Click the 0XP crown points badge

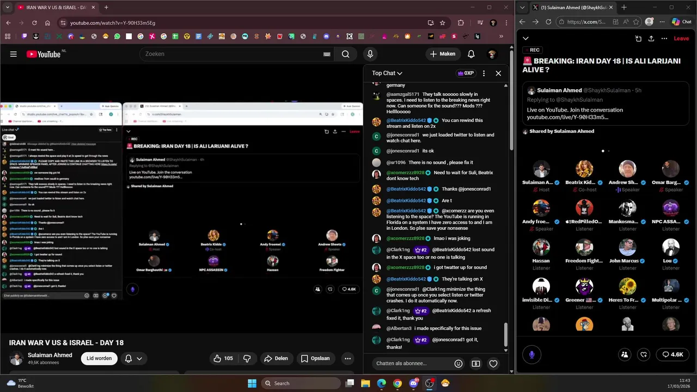[x=466, y=73]
